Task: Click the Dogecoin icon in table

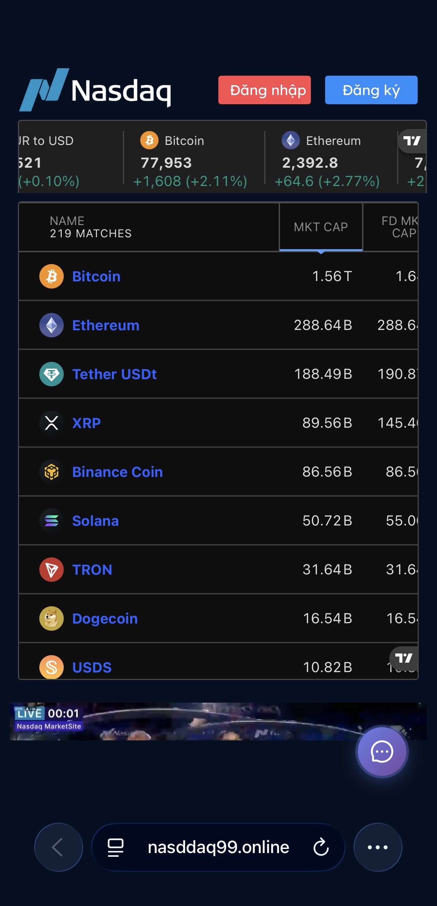Action: 52,618
